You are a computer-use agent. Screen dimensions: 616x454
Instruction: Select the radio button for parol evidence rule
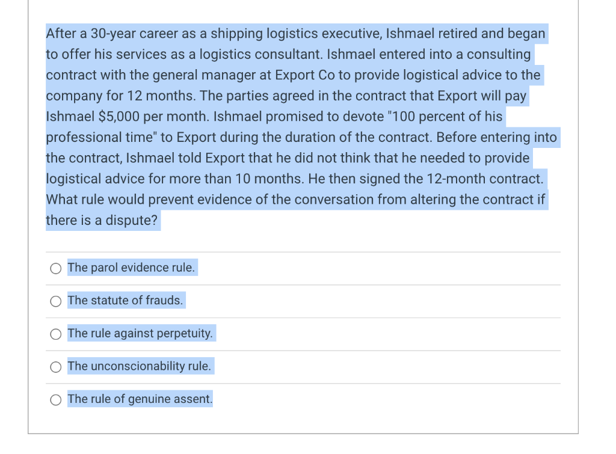pos(55,268)
